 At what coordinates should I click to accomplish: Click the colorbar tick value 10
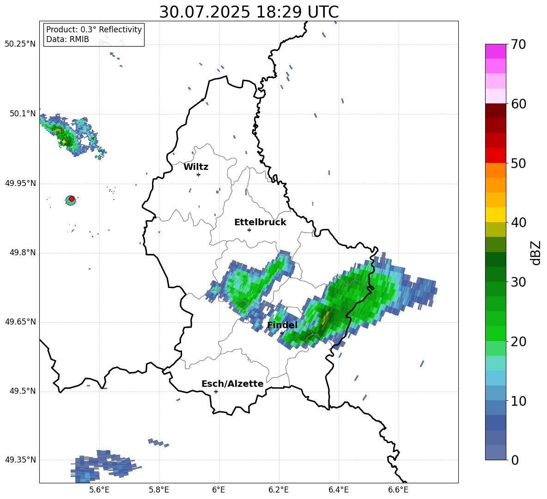pyautogui.click(x=518, y=401)
